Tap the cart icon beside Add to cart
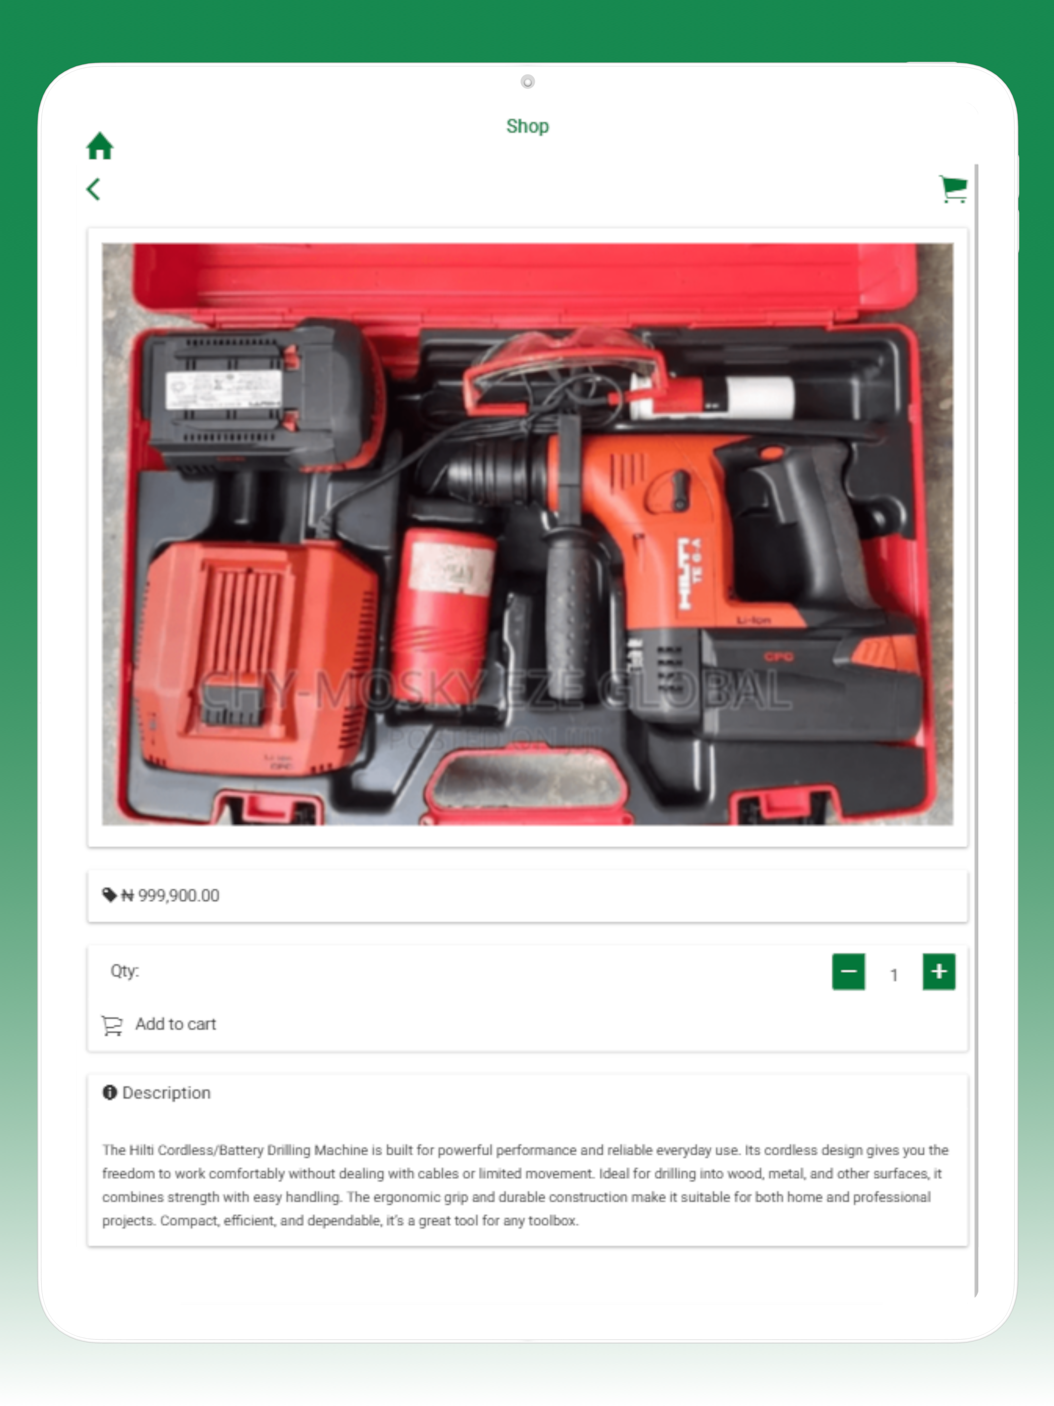Screen dimensions: 1054x1406 tap(112, 1025)
